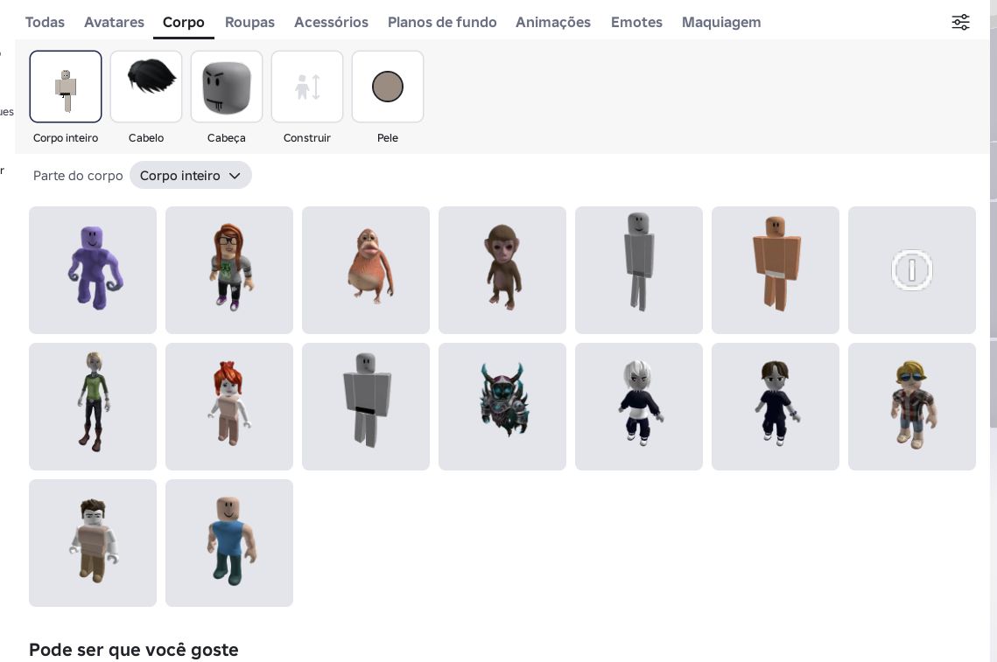Screen dimensions: 997x662
Task: Open the Maquiagem tab
Action: 721,22
